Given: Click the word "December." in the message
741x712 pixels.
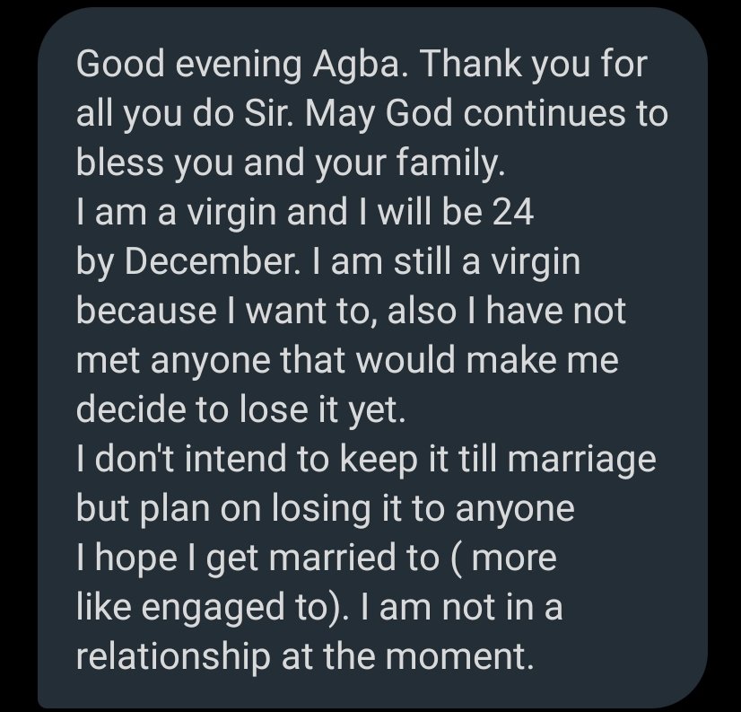Looking at the screenshot, I should pyautogui.click(x=203, y=262).
